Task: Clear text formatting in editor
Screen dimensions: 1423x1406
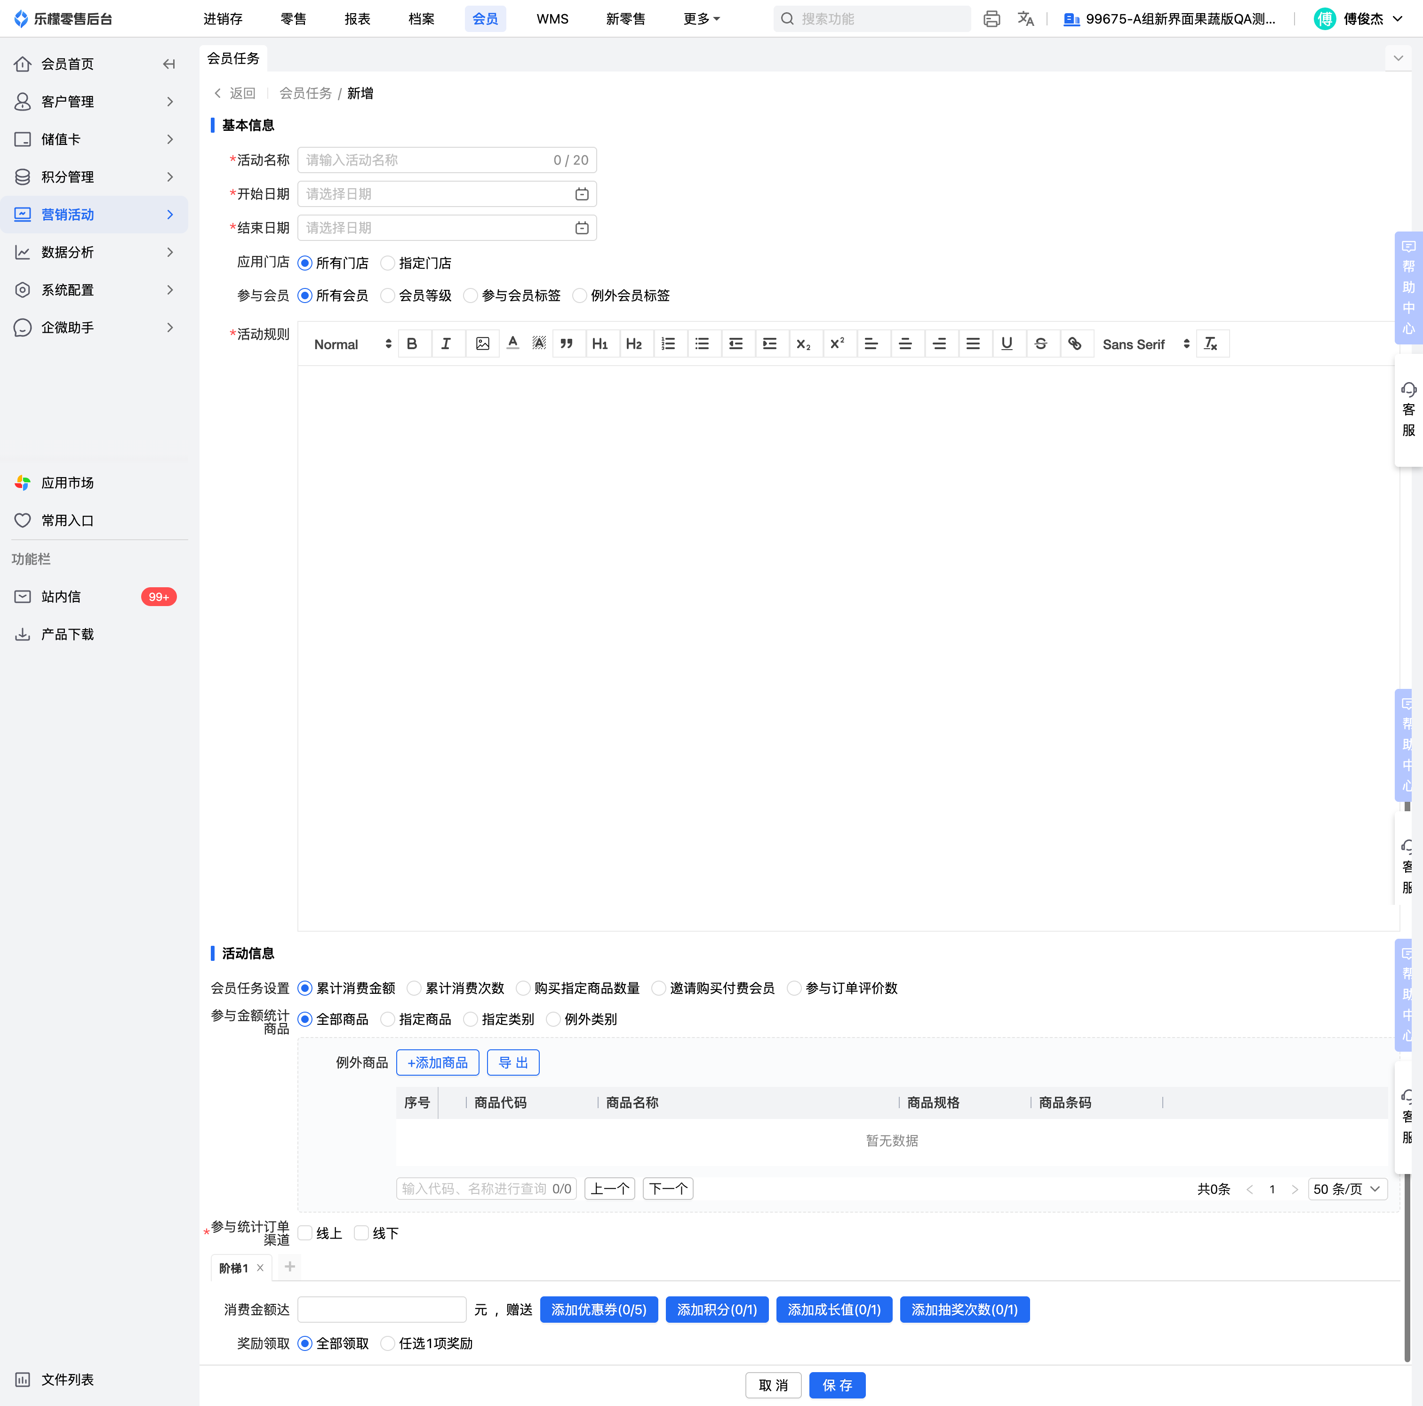Action: pyautogui.click(x=1211, y=344)
